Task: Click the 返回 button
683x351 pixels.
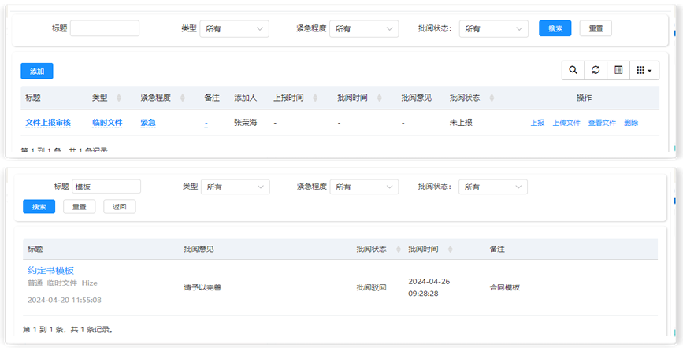Action: (119, 207)
